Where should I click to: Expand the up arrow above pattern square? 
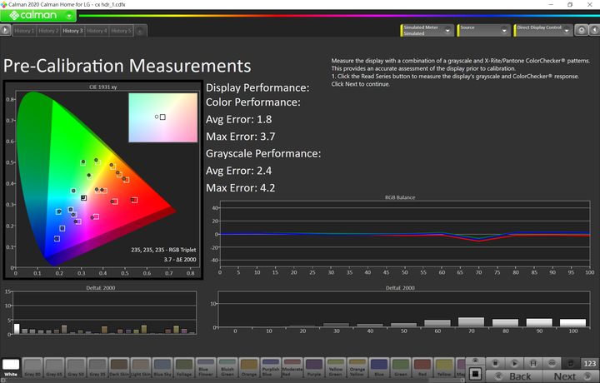pos(475,361)
